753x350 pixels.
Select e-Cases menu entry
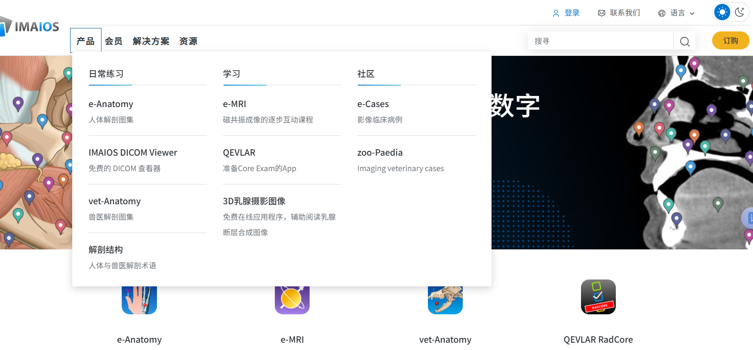coord(373,104)
